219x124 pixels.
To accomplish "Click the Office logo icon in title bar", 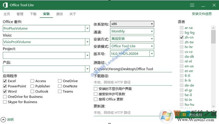I will point(5,5).
